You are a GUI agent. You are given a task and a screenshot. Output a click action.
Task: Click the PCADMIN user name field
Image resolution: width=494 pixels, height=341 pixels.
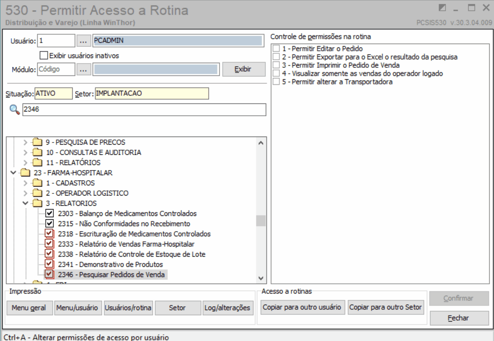click(x=178, y=41)
